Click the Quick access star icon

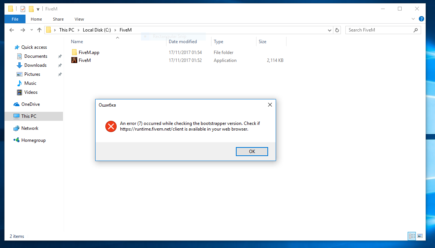click(x=16, y=47)
